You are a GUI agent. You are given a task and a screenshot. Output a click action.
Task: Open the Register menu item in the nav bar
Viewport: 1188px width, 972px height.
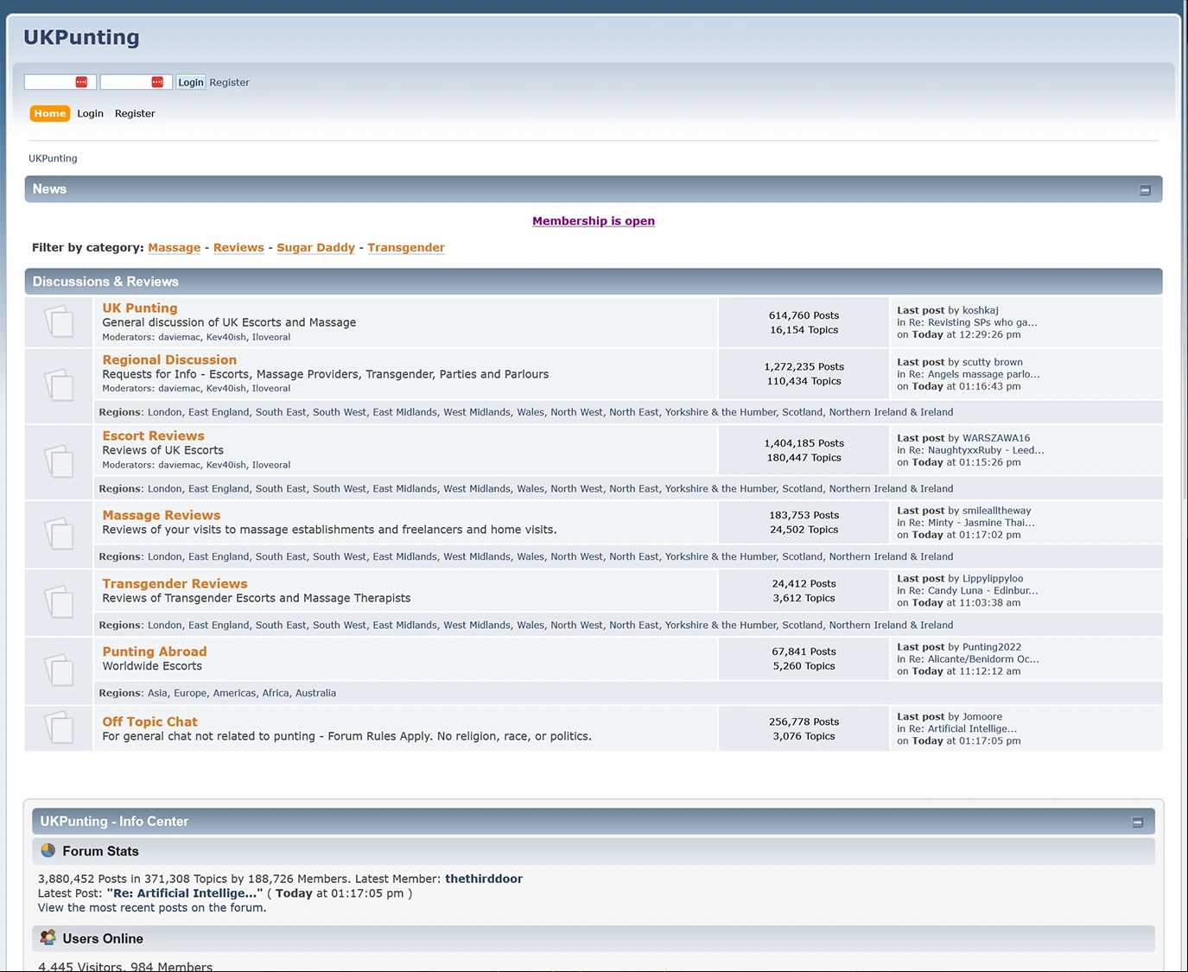135,113
